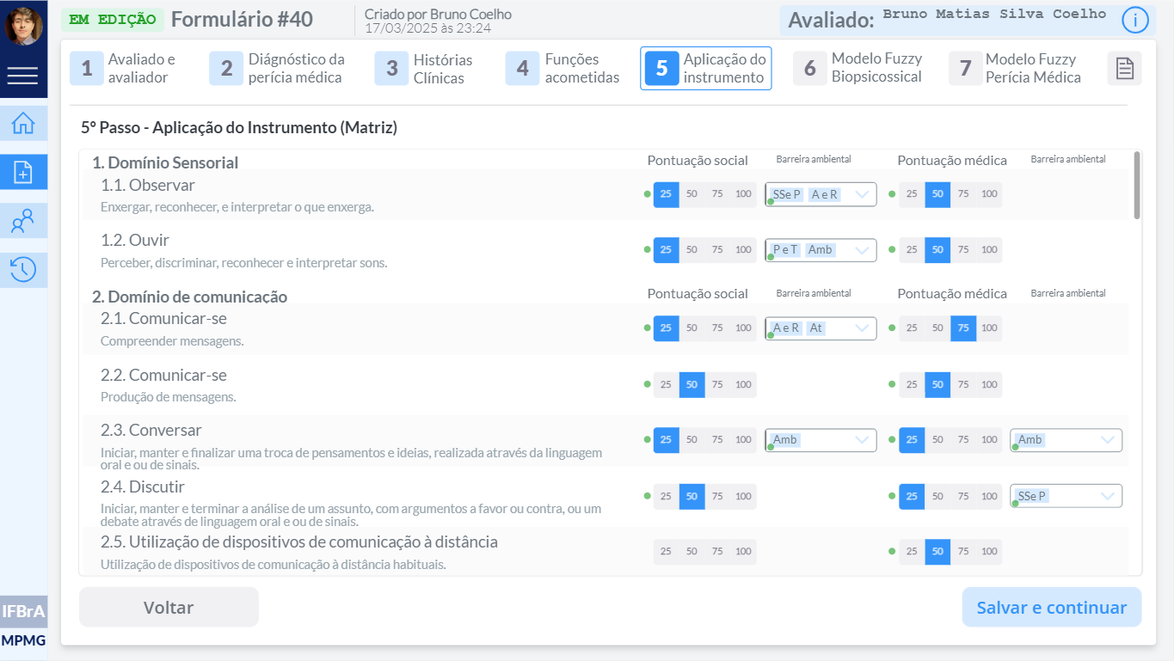Click the 2.5 Utilização de dispositivos row title
Viewport: 1174px width, 661px height.
(299, 542)
